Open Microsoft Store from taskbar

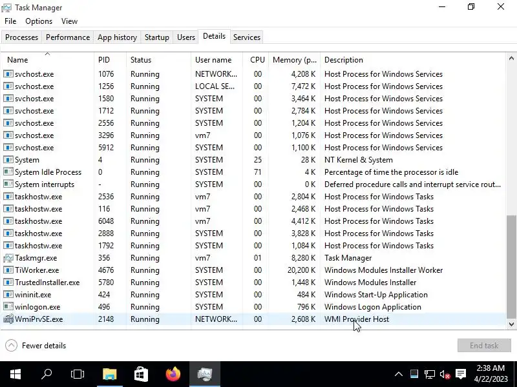141,374
